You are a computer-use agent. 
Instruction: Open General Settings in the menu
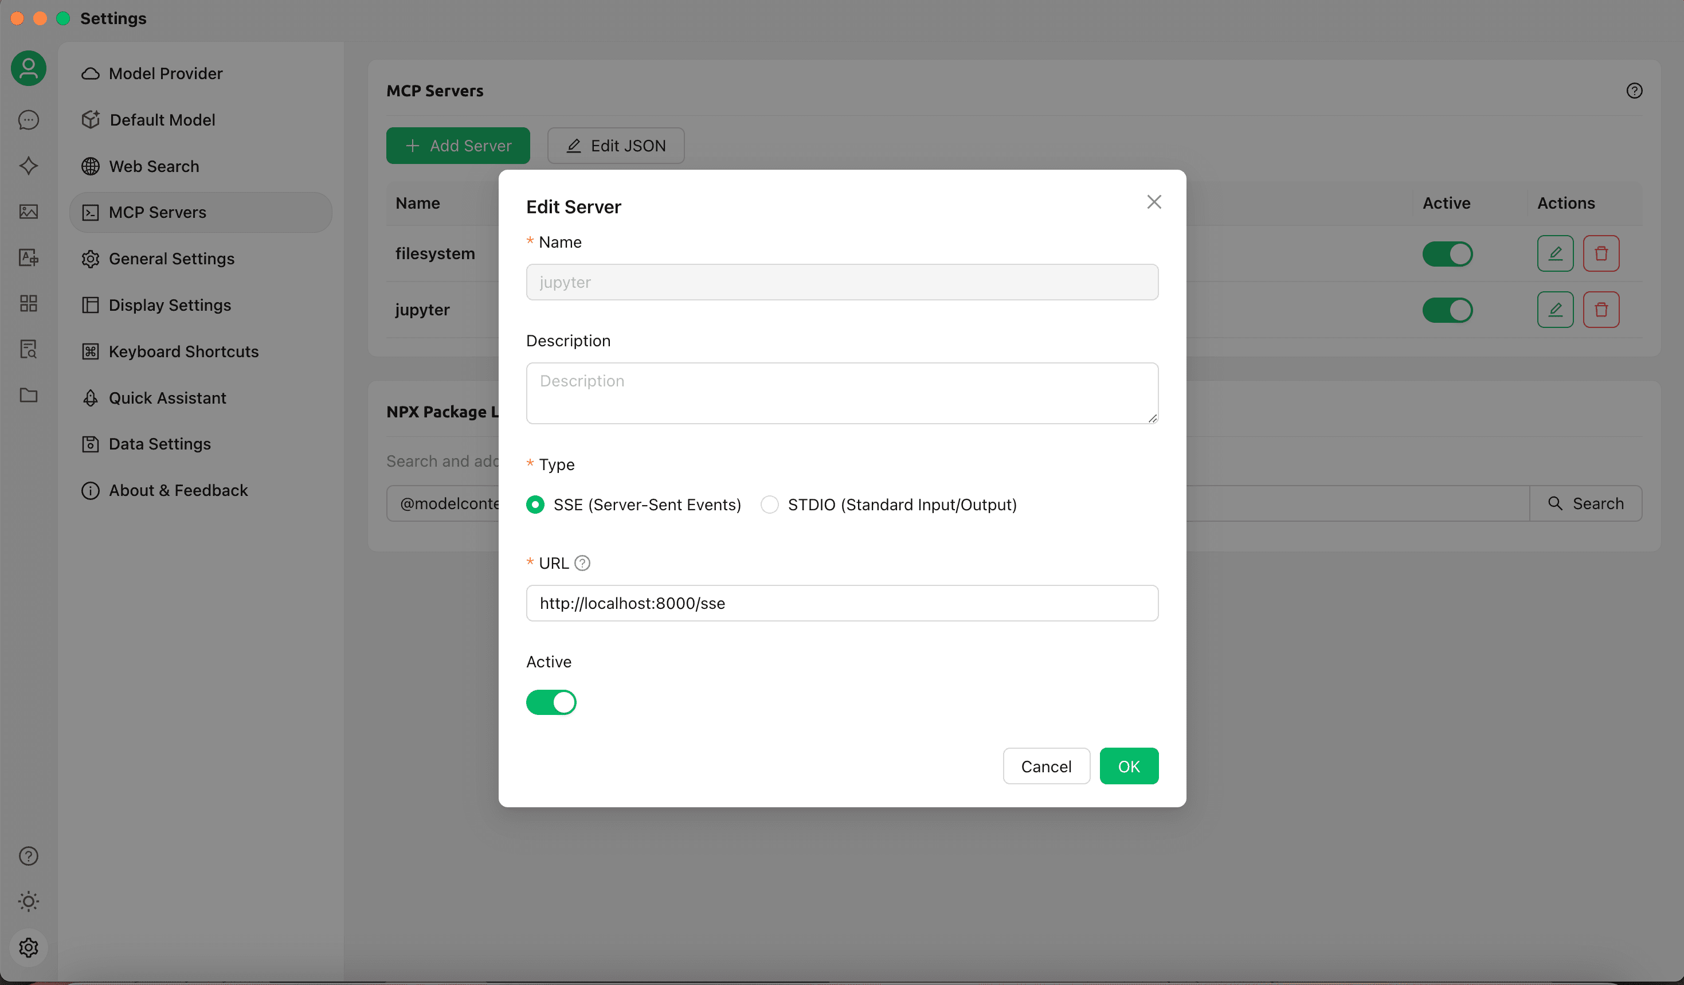point(171,259)
